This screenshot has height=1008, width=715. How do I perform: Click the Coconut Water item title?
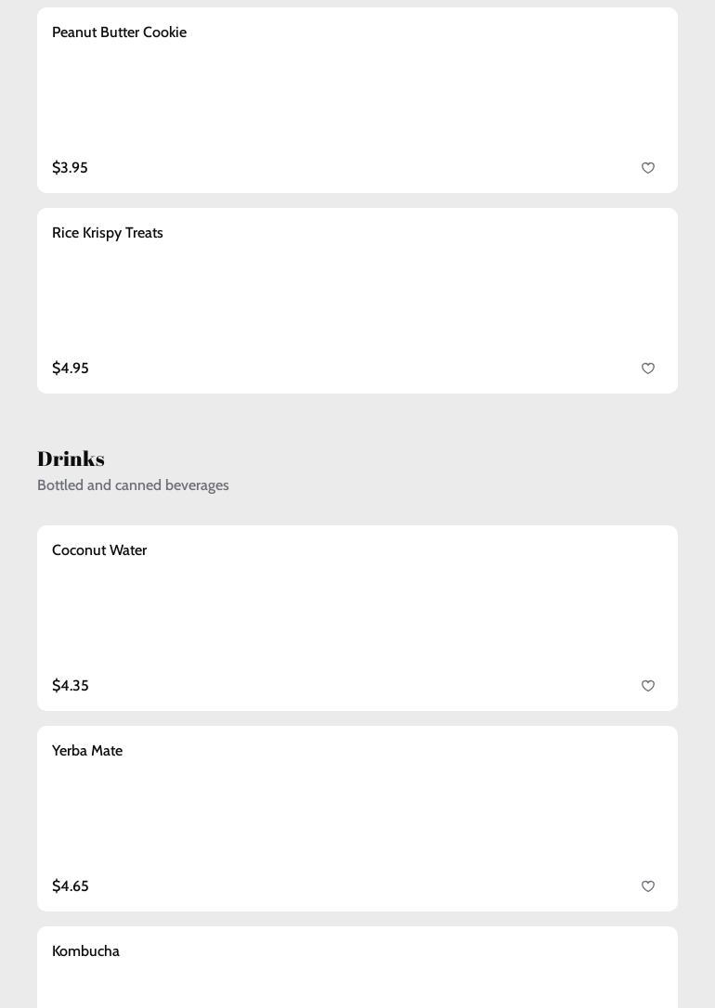pyautogui.click(x=99, y=550)
